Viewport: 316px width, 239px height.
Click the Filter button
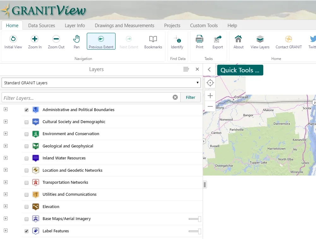190,97
